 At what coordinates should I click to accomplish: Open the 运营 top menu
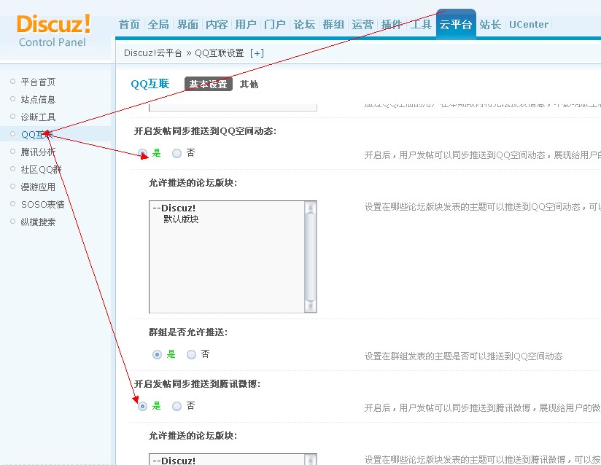point(362,25)
